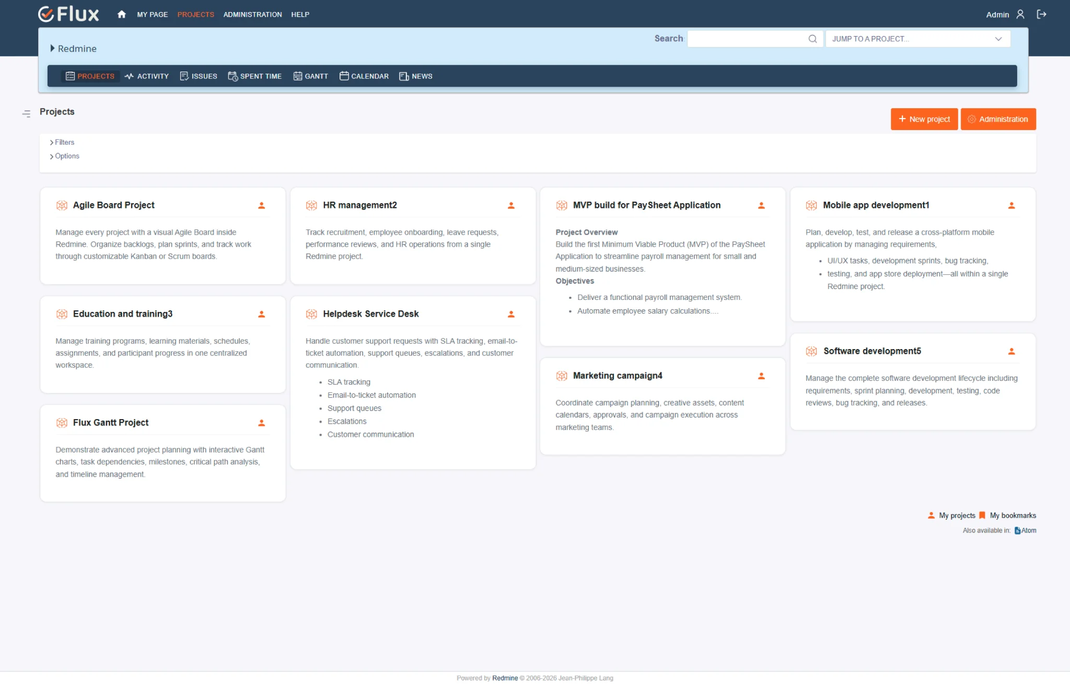1070x684 pixels.
Task: Open the Admin user profile icon
Action: (1020, 15)
